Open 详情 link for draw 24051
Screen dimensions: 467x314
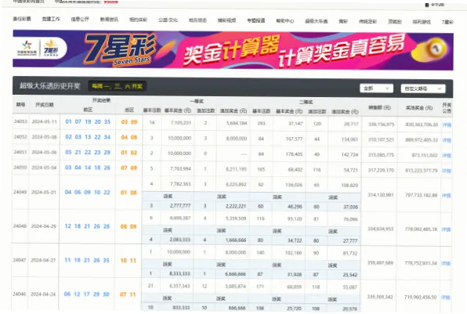(x=447, y=155)
